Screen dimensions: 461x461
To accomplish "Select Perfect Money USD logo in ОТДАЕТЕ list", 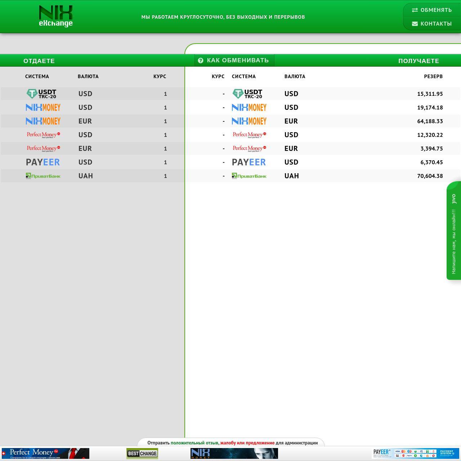I will [43, 135].
